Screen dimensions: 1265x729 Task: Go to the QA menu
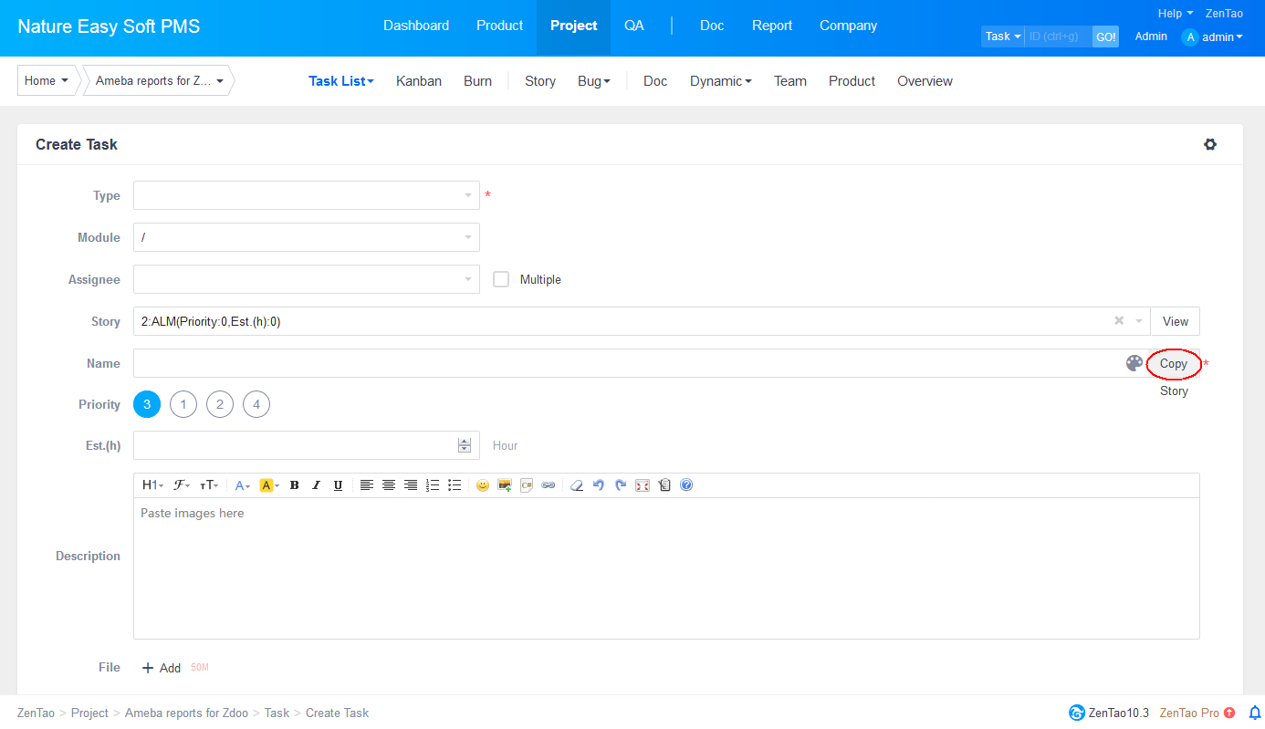pyautogui.click(x=634, y=26)
